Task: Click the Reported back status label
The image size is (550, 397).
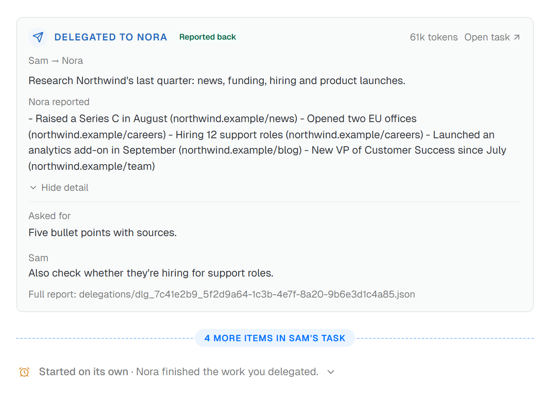Action: point(207,37)
